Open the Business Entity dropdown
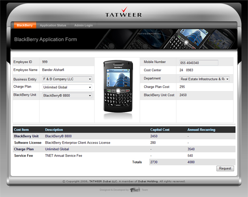Viewport: 248px width, 197px height. tap(67, 79)
